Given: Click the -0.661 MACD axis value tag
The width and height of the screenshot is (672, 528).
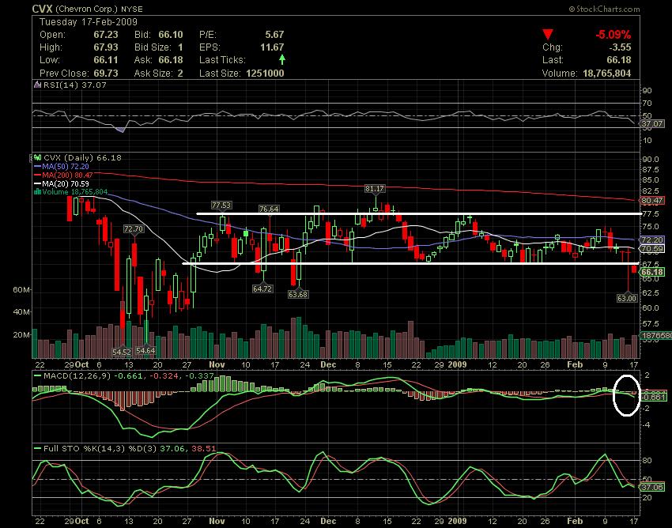Looking at the screenshot, I should [x=653, y=398].
